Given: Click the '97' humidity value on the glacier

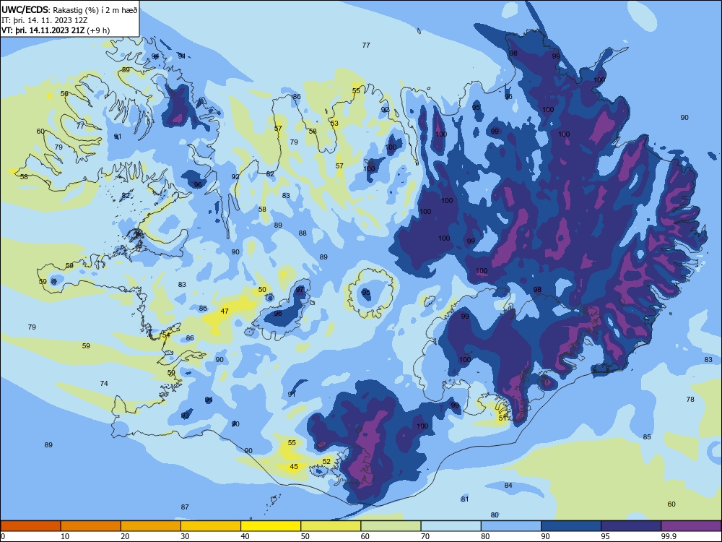Looking at the screenshot, I should pyautogui.click(x=300, y=290).
